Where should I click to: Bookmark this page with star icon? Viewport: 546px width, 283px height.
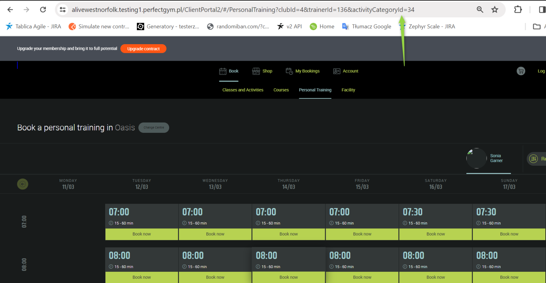click(x=495, y=10)
